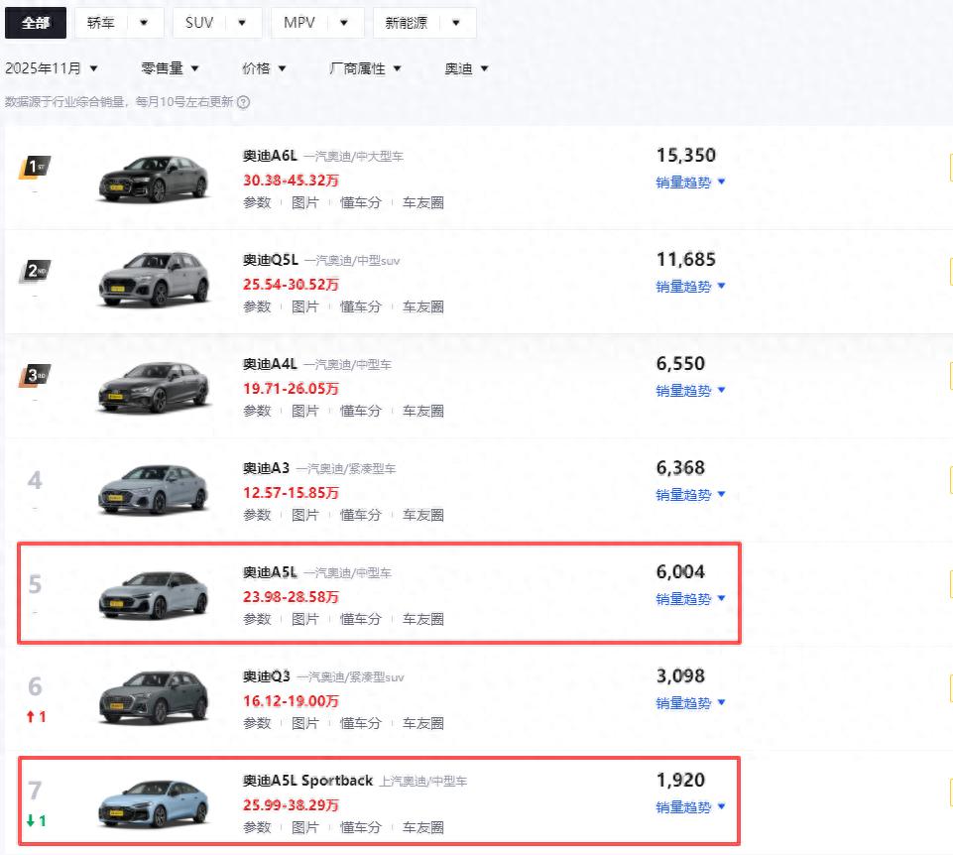
Task: Click the blue 奥迪A5L Sportback image
Action: coord(154,804)
